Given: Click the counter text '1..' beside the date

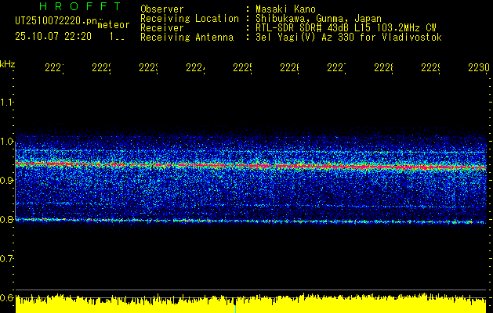Looking at the screenshot, I should [117, 37].
